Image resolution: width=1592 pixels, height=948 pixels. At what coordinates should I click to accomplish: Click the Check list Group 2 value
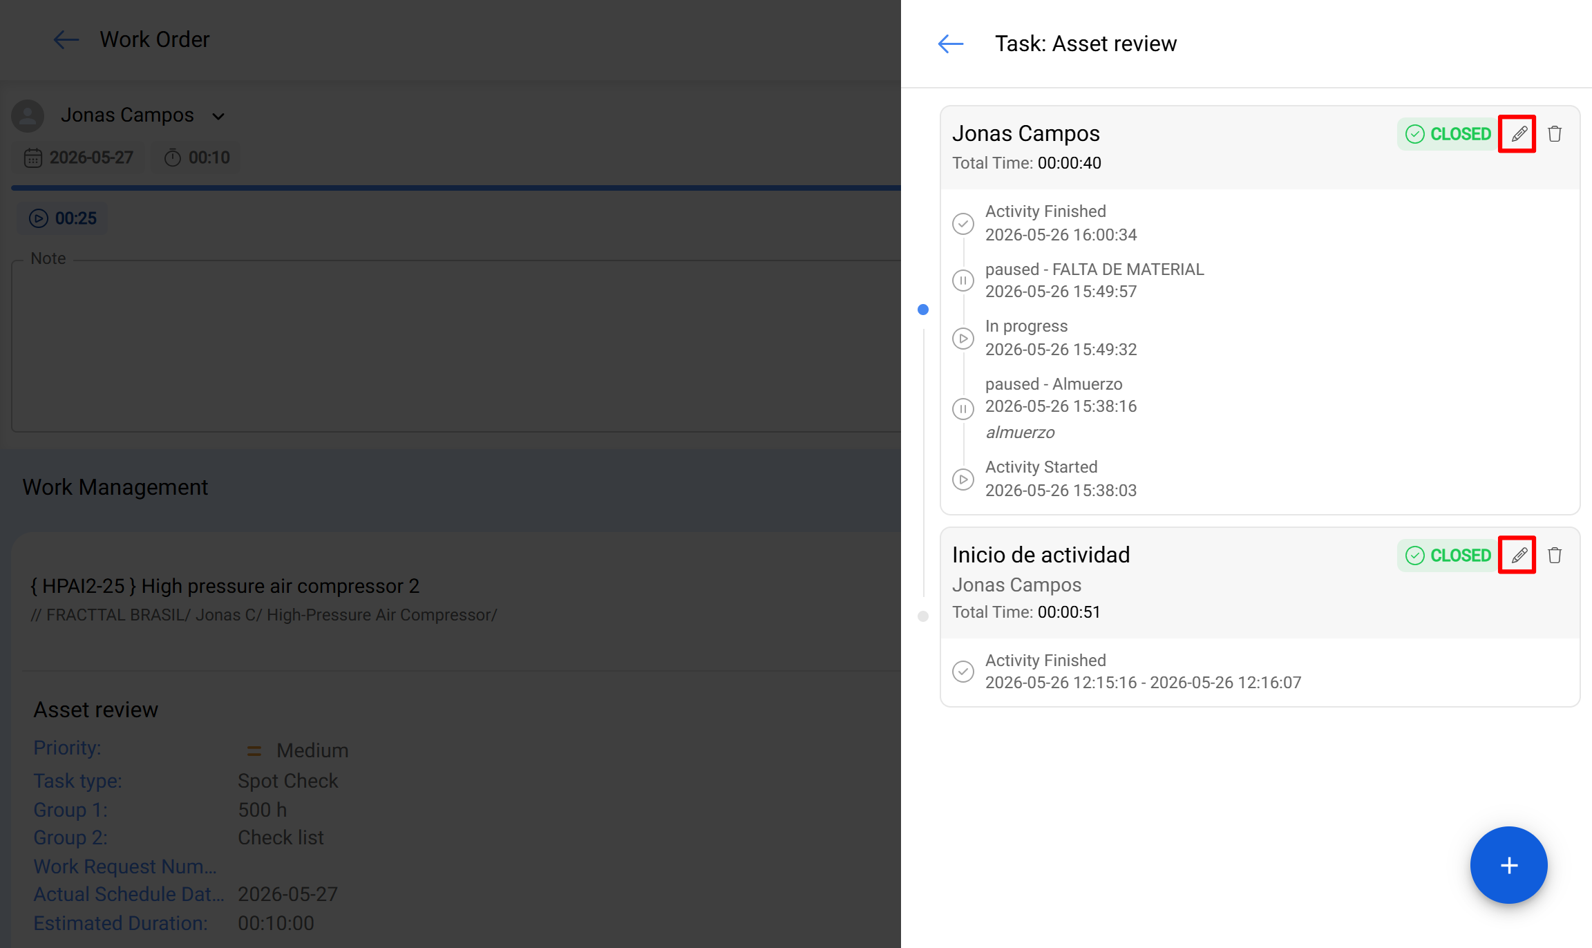[281, 837]
